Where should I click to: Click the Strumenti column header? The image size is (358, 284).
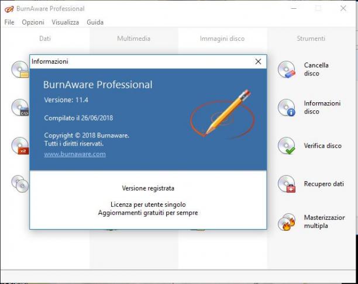tap(311, 39)
